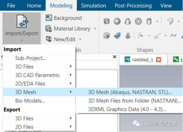The width and height of the screenshot is (183, 132).
Task: Close the Untitled_1 document tab
Action: (158, 60)
